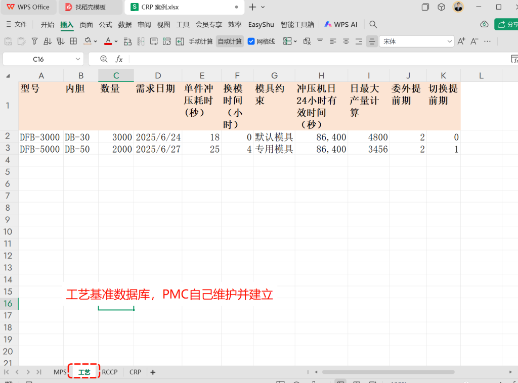Image resolution: width=518 pixels, height=383 pixels.
Task: Go to last sheet arrow
Action: tap(39, 372)
